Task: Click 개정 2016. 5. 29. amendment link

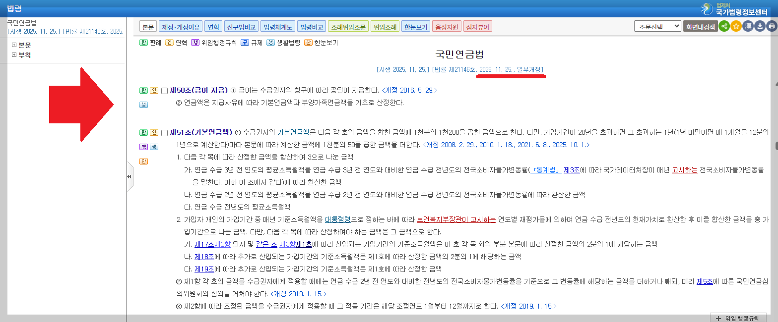Action: [x=409, y=91]
